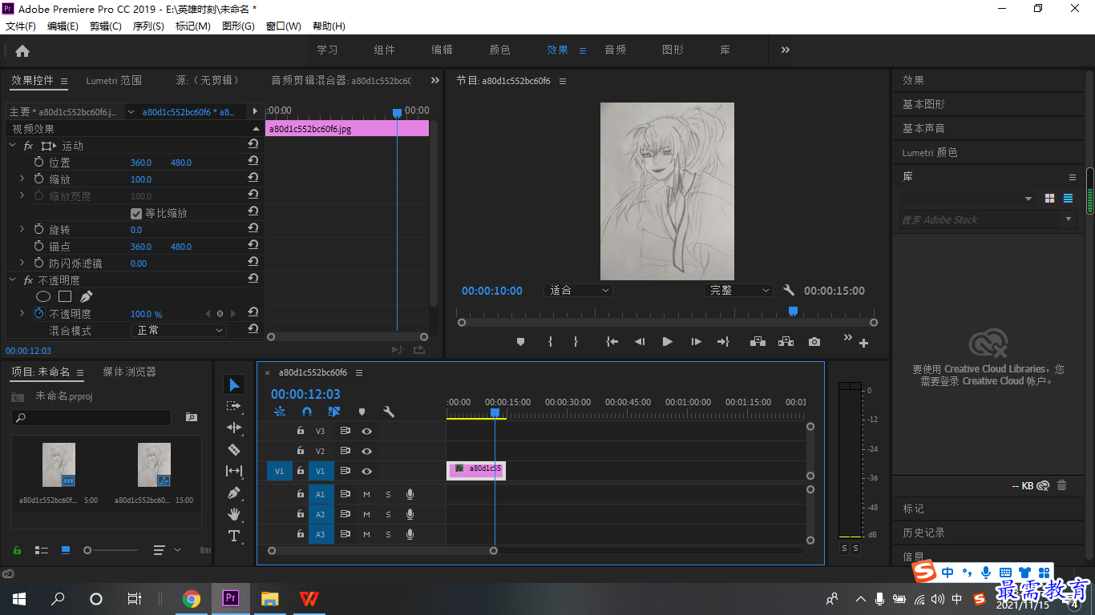Export frame with camera icon
The height and width of the screenshot is (615, 1095).
(814, 342)
